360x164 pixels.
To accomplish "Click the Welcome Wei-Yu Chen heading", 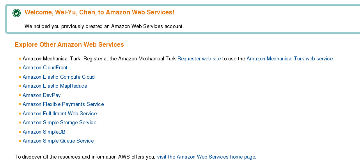I will click(99, 12).
